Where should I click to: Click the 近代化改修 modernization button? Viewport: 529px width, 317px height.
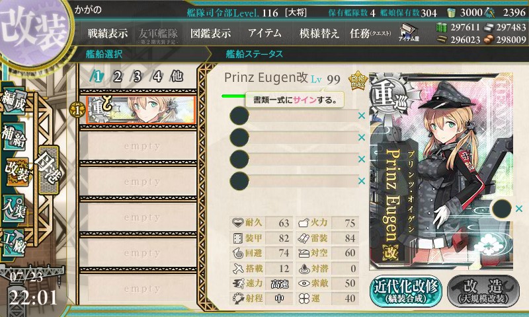tap(406, 291)
